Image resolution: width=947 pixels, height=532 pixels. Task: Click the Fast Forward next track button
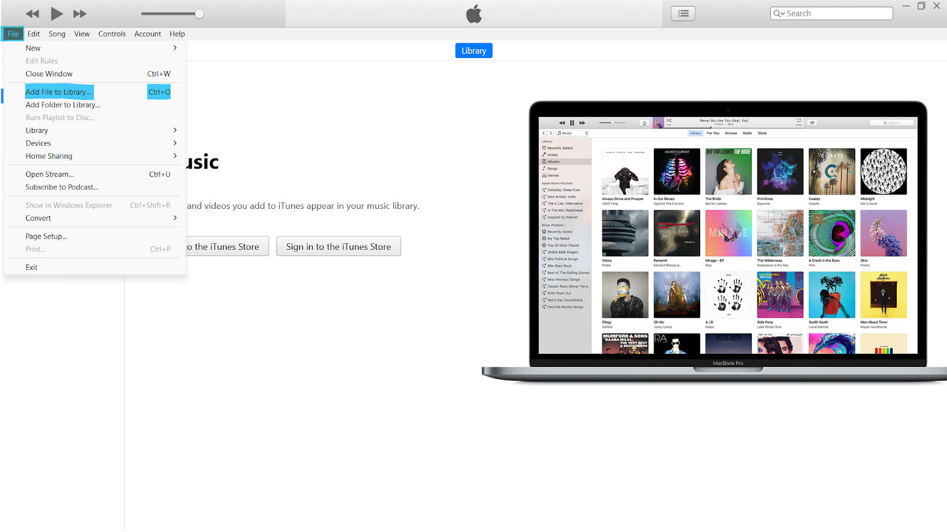(x=80, y=14)
